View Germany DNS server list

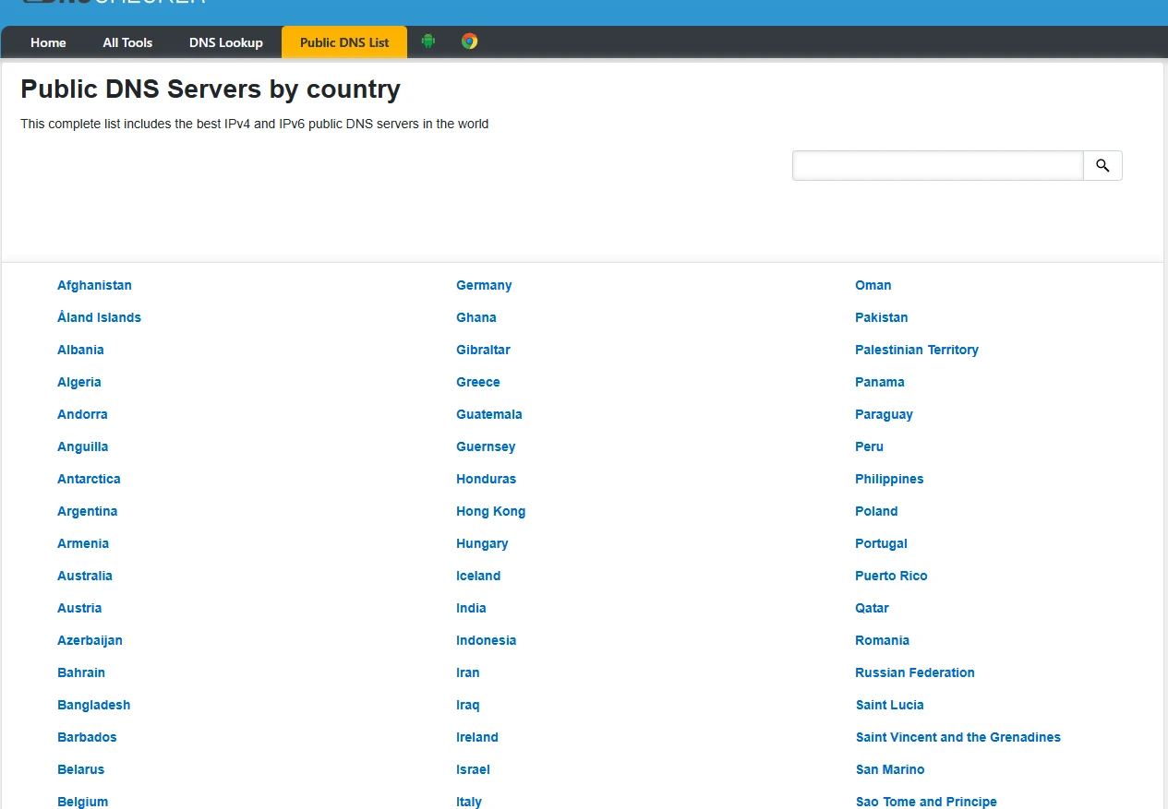pyautogui.click(x=484, y=285)
